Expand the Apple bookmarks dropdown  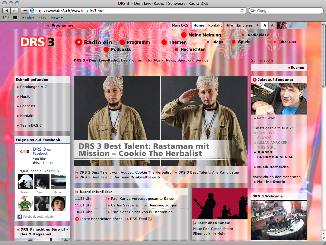tap(28, 18)
